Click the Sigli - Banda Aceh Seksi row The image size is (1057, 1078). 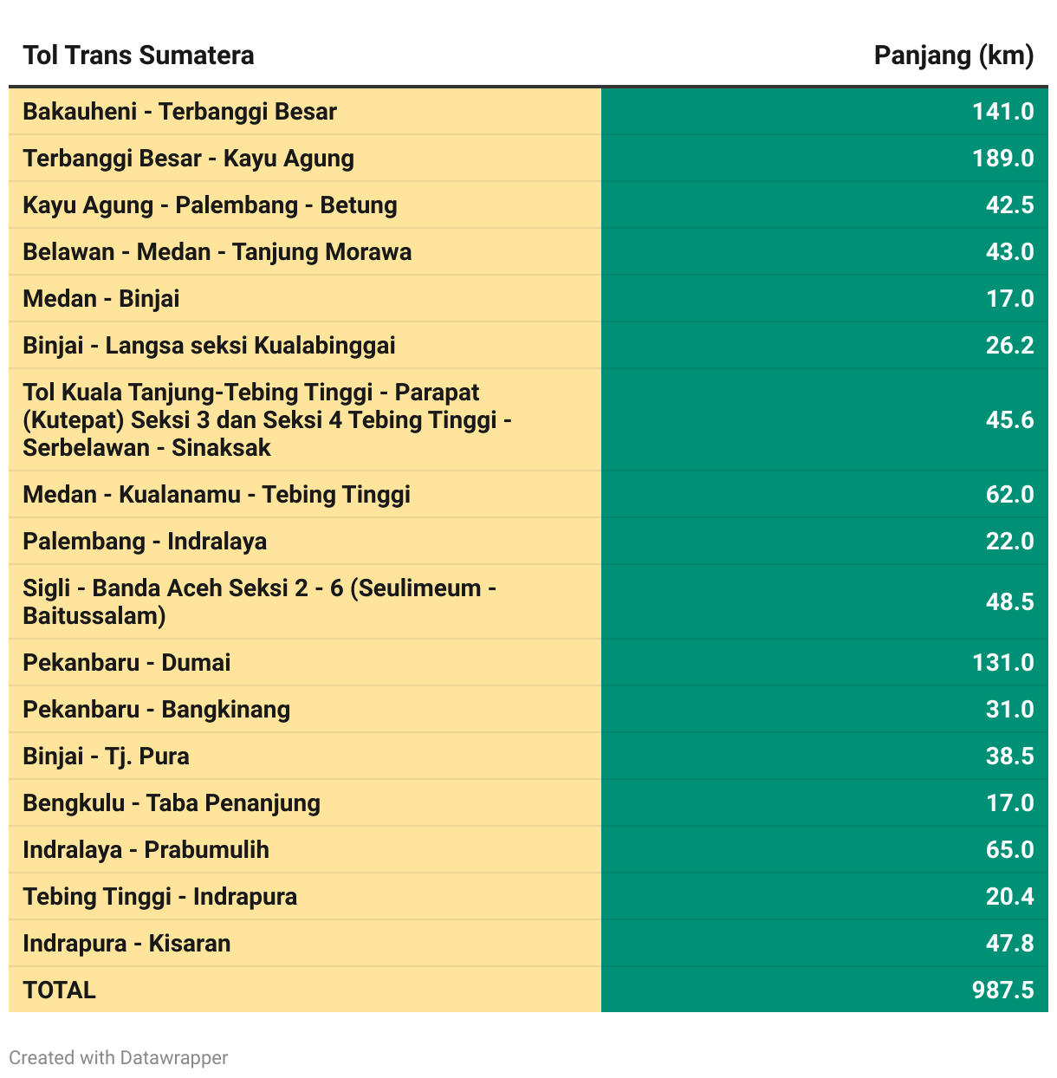click(x=528, y=601)
